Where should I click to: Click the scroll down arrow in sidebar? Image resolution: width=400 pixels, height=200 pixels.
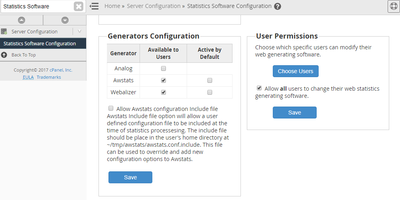coord(65,20)
